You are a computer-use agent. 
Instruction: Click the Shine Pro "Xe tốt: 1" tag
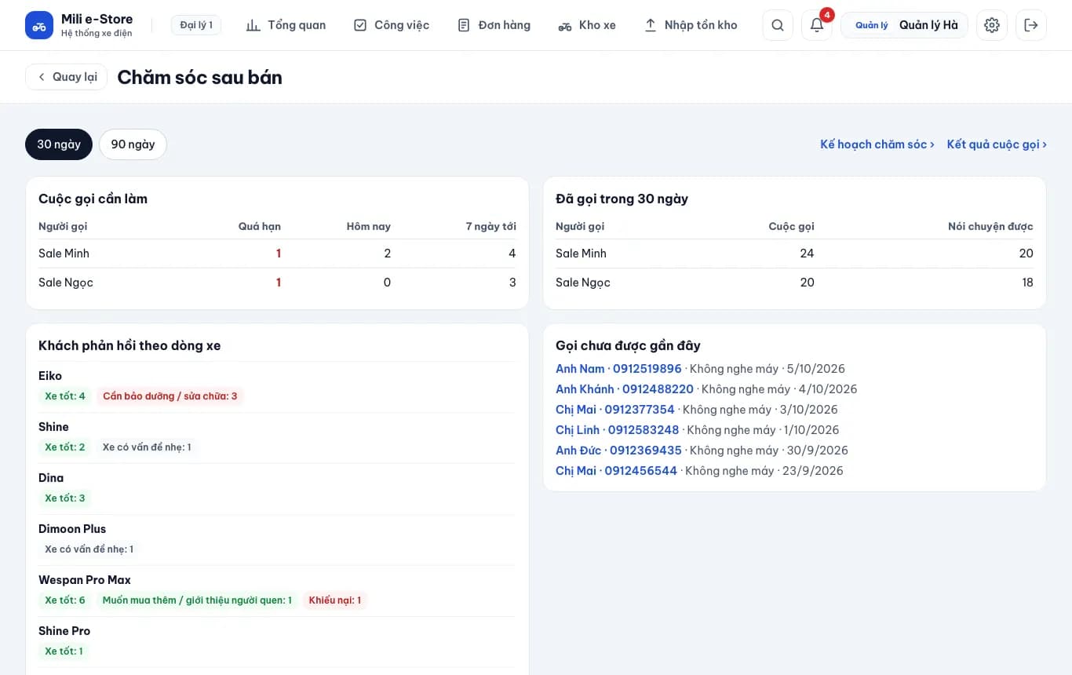click(x=64, y=651)
